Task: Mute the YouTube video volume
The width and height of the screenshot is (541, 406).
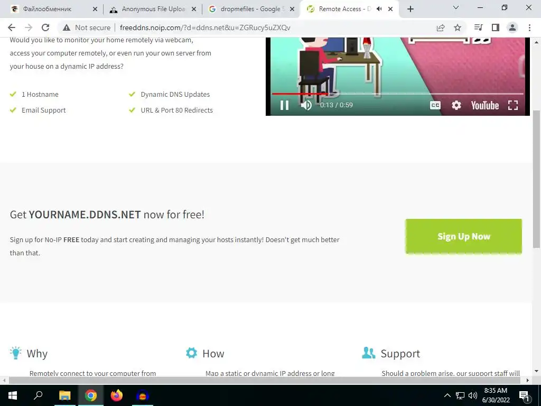Action: click(306, 105)
